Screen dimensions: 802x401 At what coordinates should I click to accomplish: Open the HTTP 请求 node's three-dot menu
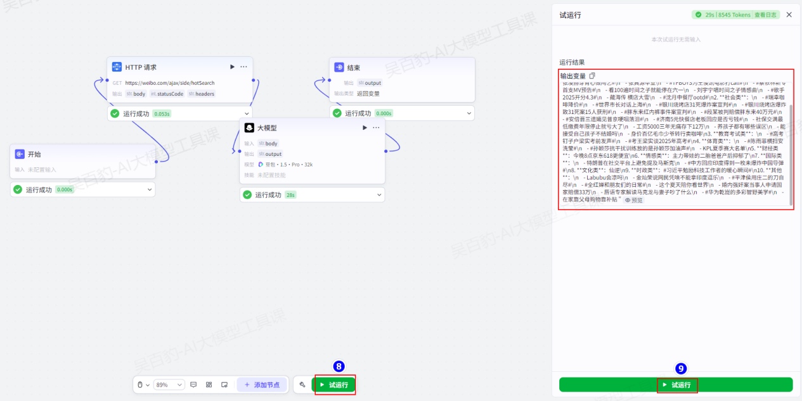tap(243, 67)
